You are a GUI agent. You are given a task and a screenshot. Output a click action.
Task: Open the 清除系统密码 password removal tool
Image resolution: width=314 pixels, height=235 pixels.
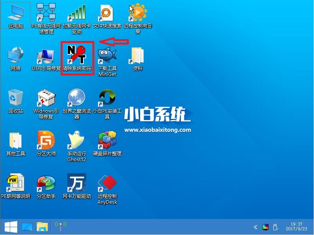77,55
